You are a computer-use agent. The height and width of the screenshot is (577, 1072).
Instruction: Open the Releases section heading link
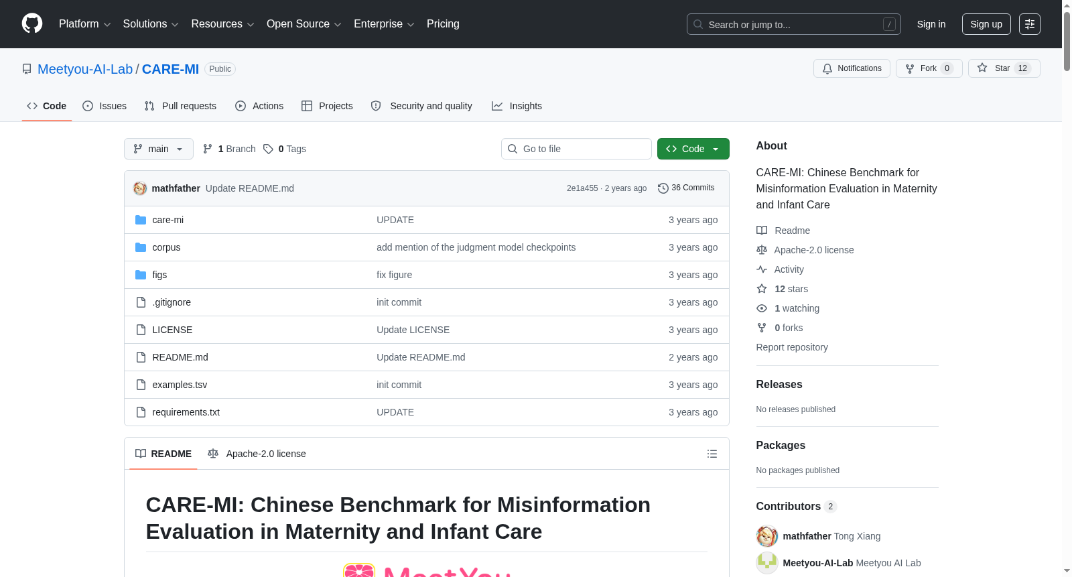click(779, 385)
